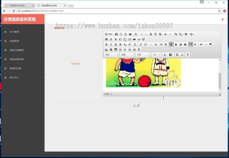Open the Find magnifier tool
The width and height of the screenshot is (229, 158).
click(x=176, y=34)
